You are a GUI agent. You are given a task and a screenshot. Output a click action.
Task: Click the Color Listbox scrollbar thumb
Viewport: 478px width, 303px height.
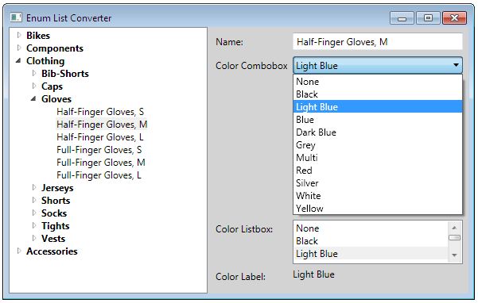click(454, 238)
